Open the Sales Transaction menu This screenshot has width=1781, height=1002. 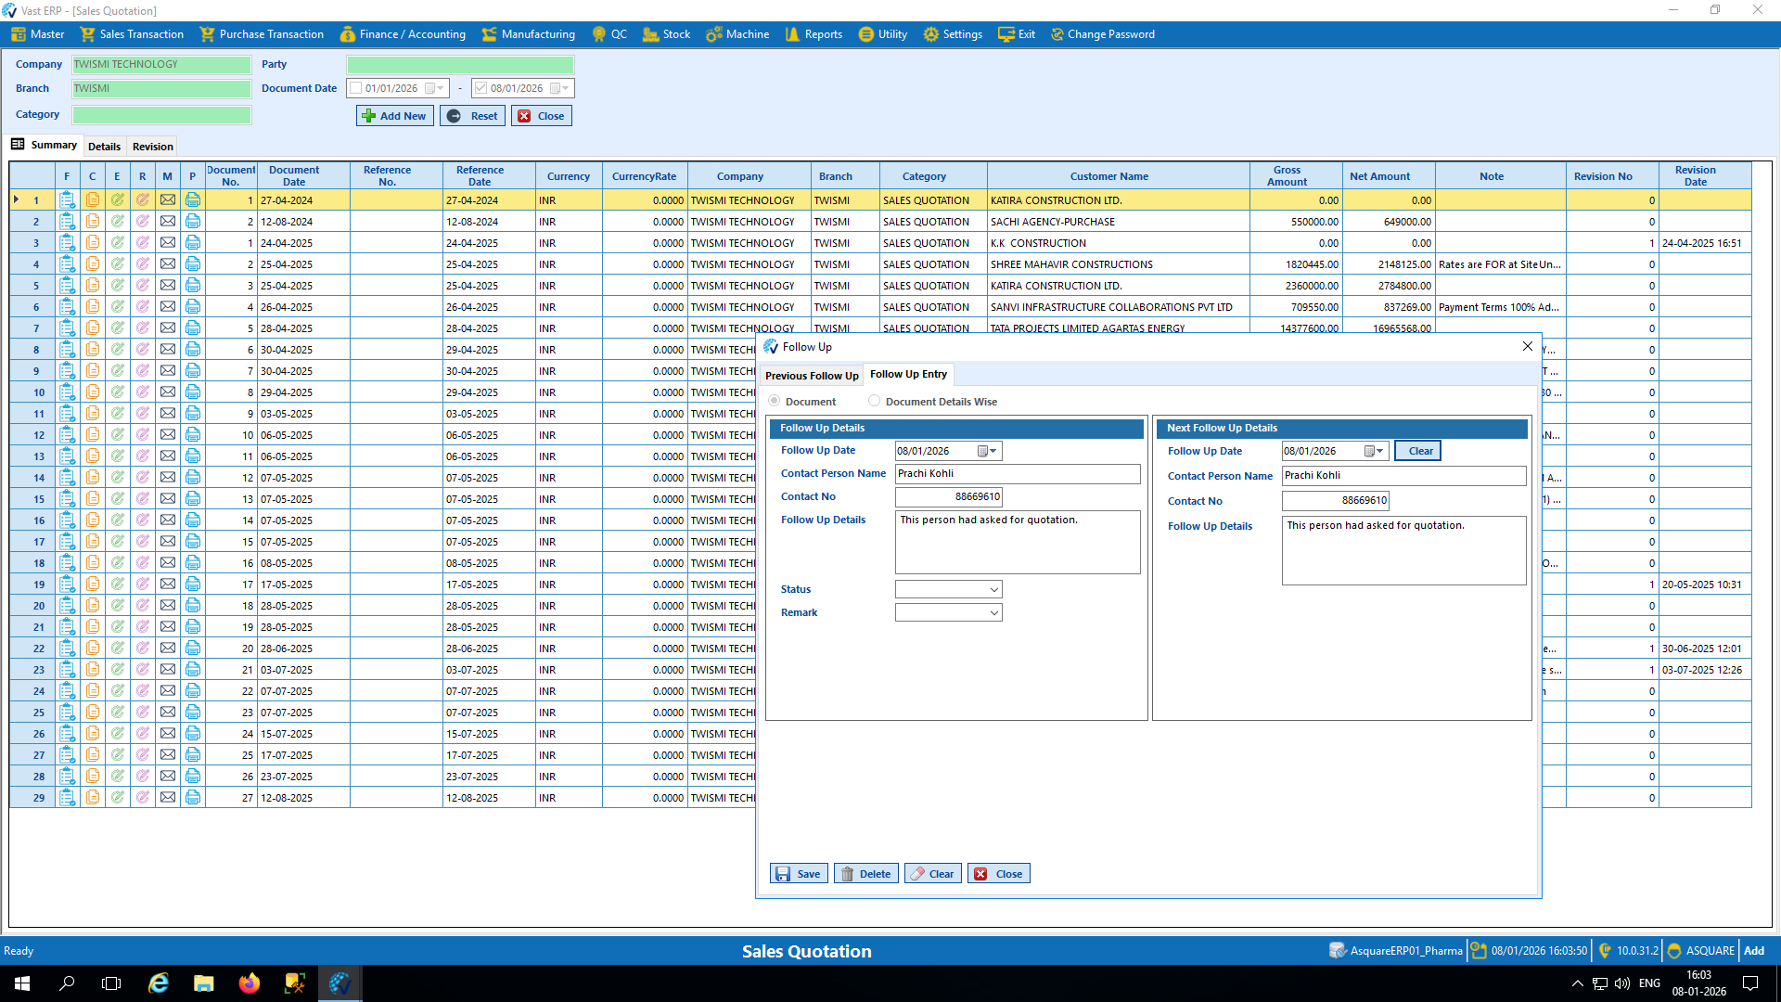(132, 34)
